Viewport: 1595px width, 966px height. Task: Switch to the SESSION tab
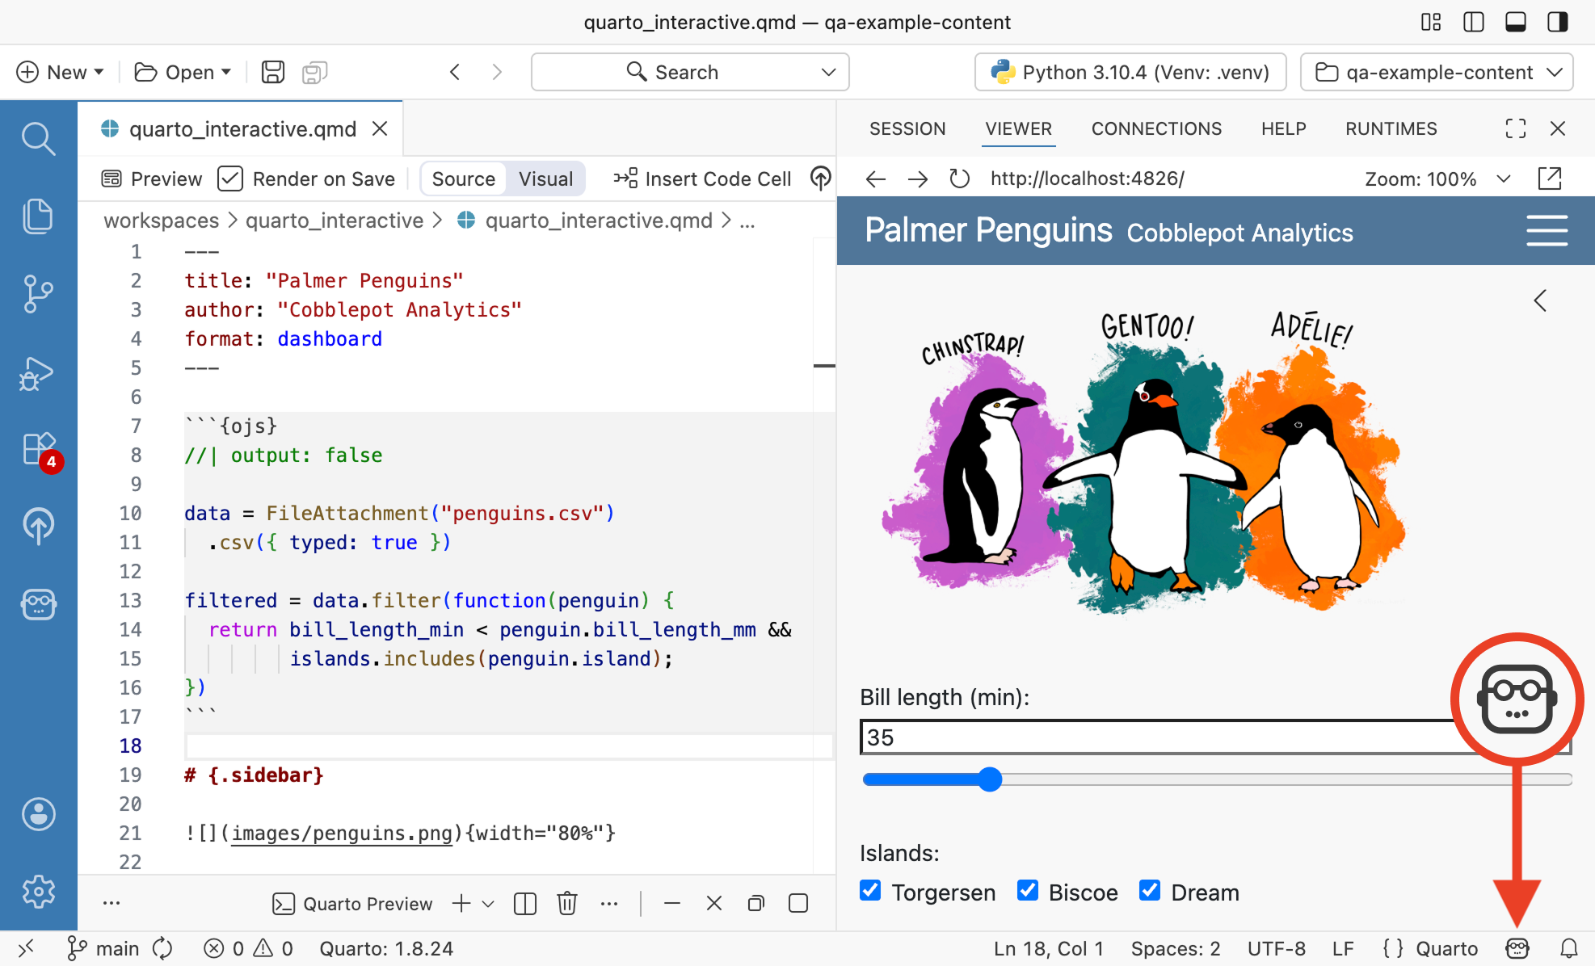(907, 128)
